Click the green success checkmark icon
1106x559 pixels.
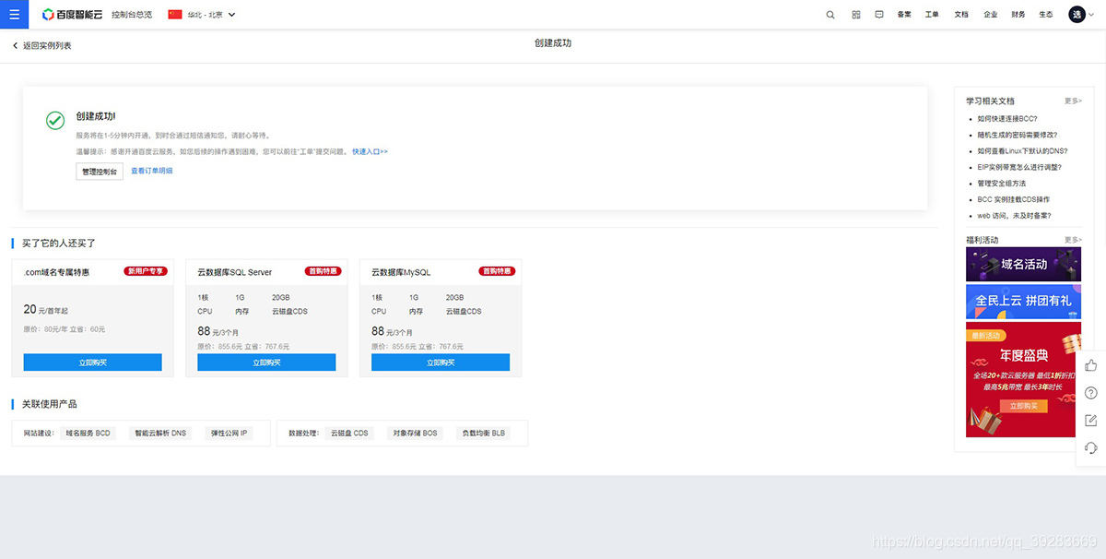point(55,120)
